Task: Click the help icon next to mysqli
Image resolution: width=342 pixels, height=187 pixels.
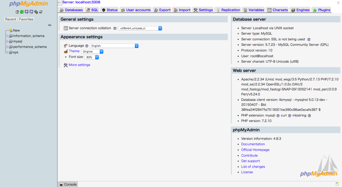Action: [x=278, y=116]
